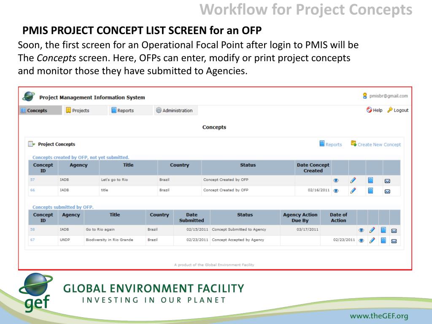This screenshot has width=432, height=324.
Task: Log out using the Logout link
Action: 398,110
